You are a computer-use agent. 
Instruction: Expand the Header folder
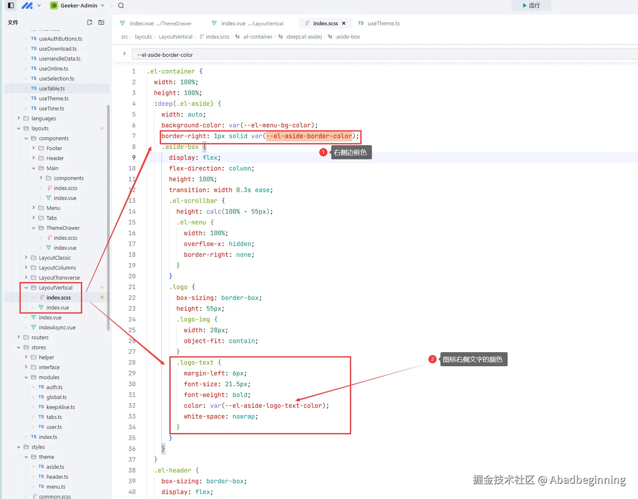(x=55, y=158)
